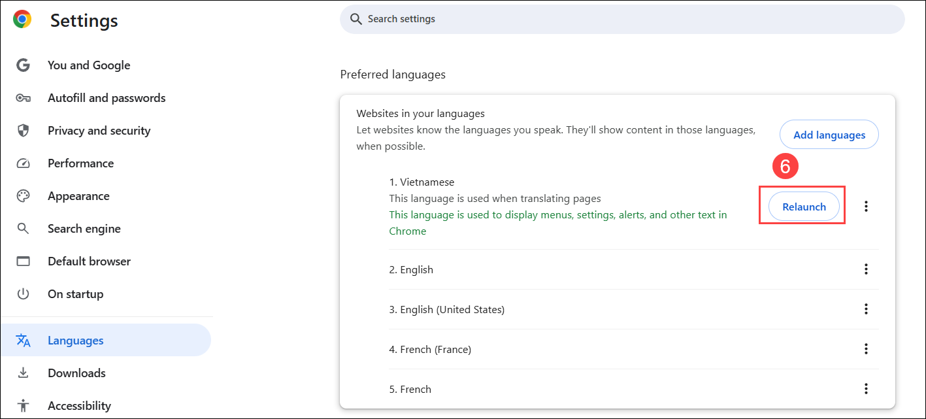The height and width of the screenshot is (419, 926).
Task: Click the On startup power icon
Action: (x=24, y=294)
